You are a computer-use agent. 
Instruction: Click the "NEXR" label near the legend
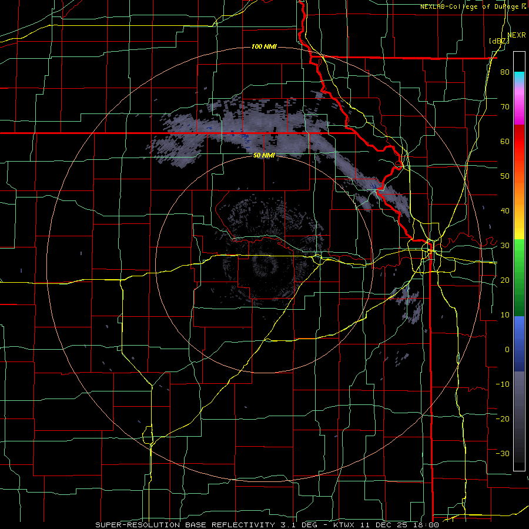[x=517, y=35]
